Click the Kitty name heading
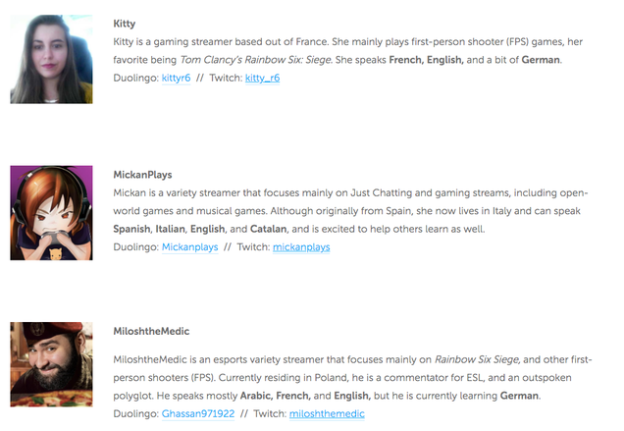The image size is (624, 431). pos(125,24)
